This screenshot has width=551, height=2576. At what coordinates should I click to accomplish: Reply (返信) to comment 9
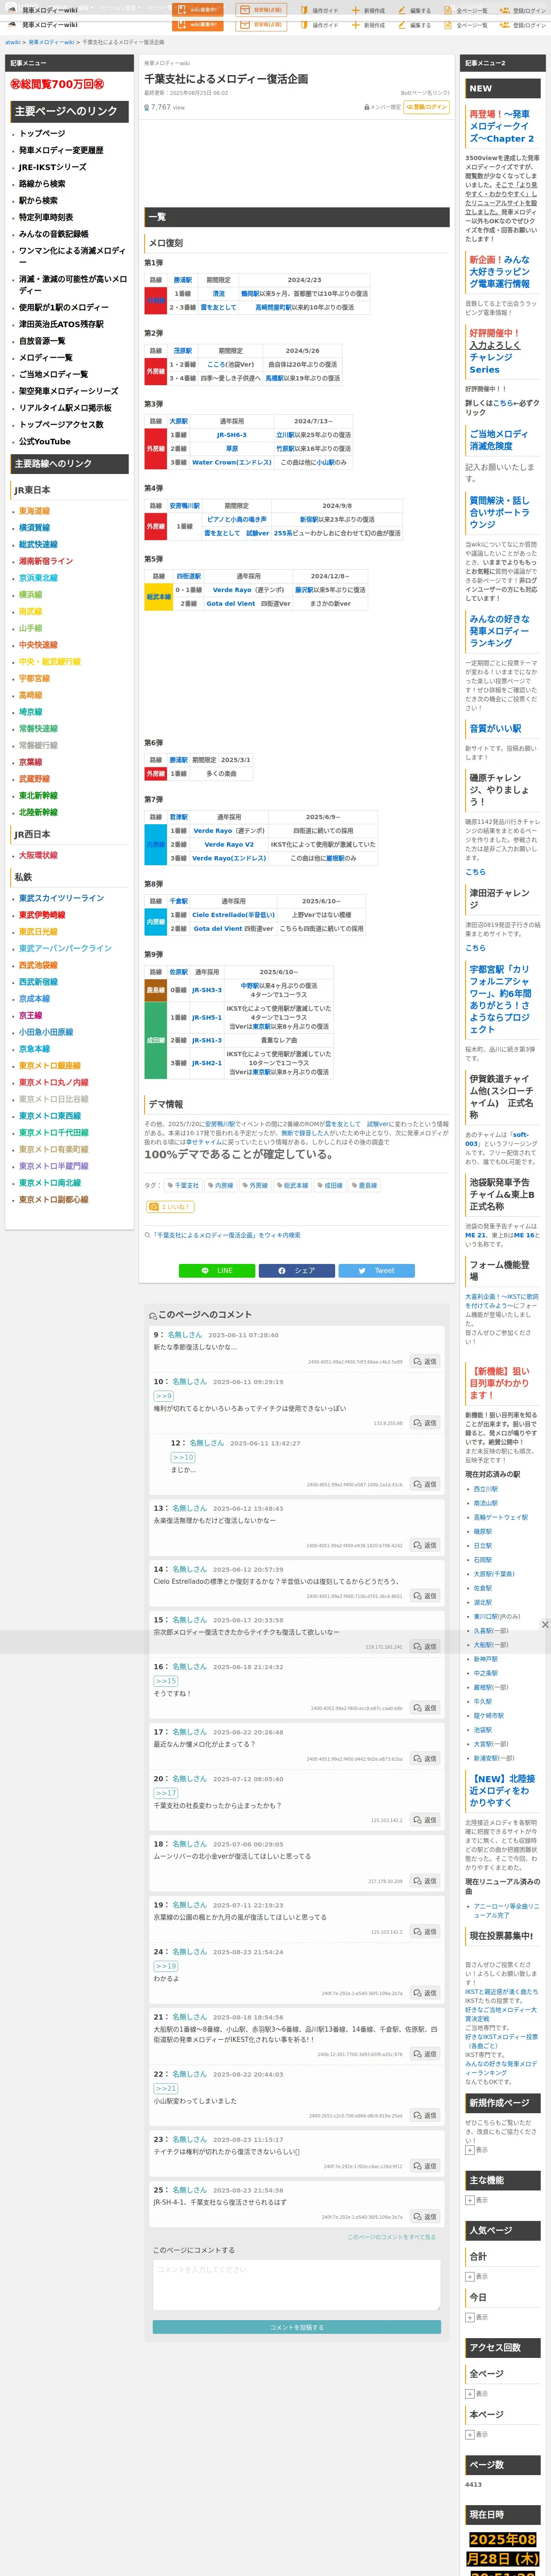pos(425,1361)
